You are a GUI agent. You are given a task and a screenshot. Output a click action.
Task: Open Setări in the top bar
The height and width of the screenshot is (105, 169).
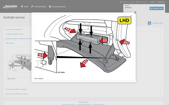[x=152, y=2]
